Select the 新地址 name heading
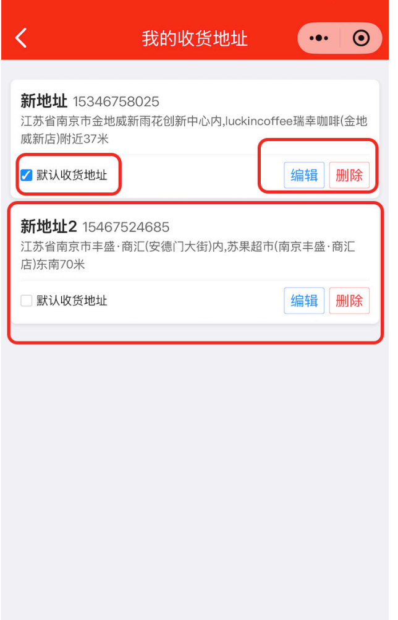This screenshot has width=398, height=620. click(x=44, y=101)
